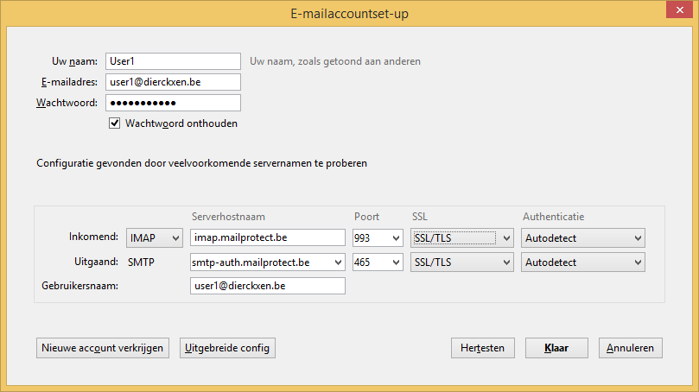This screenshot has height=392, width=699.
Task: Click the Gebruikersnaam input field
Action: 267,286
